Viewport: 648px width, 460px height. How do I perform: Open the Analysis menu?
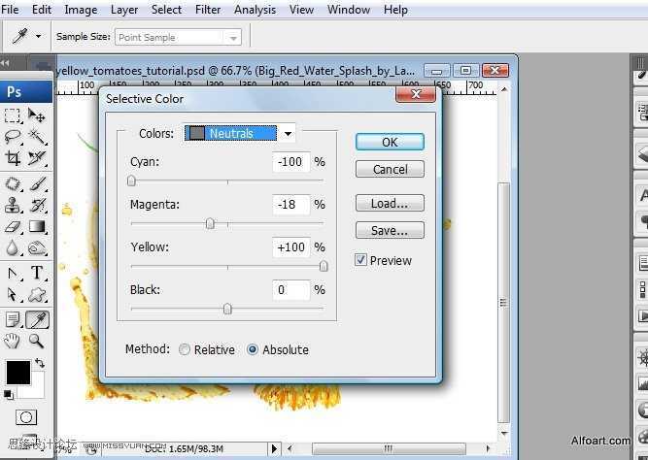tap(255, 9)
